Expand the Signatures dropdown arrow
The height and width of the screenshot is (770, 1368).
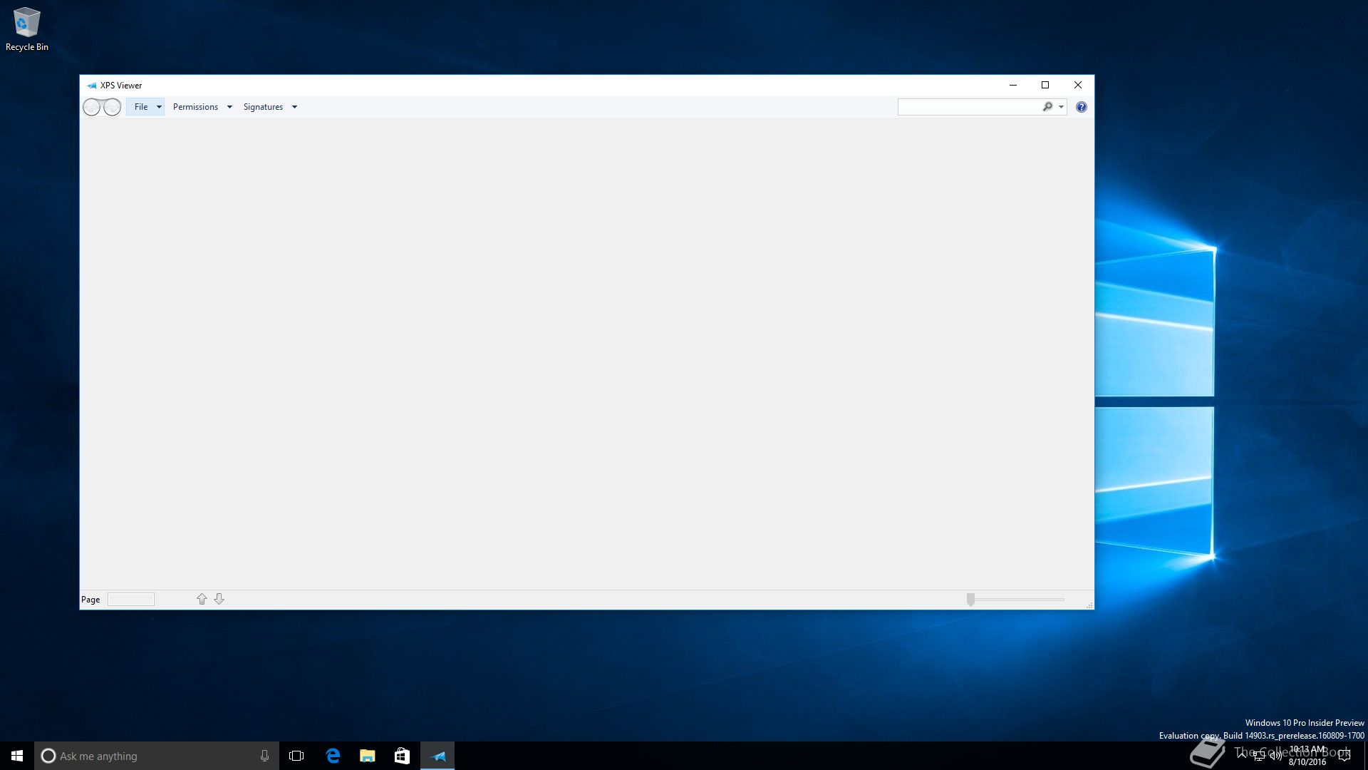(x=294, y=107)
